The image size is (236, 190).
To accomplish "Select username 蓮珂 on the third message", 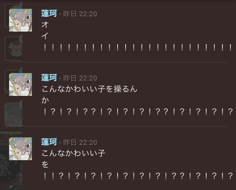I will [49, 142].
